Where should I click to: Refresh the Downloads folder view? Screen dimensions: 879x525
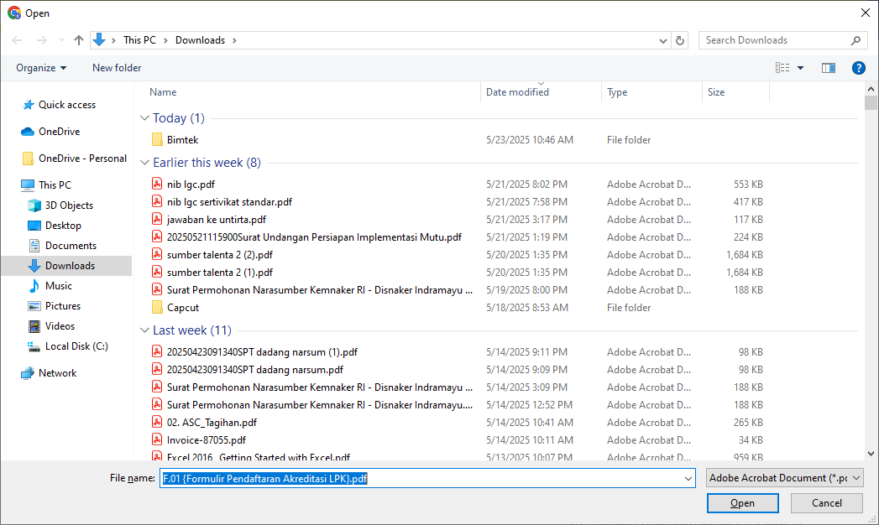click(x=680, y=40)
